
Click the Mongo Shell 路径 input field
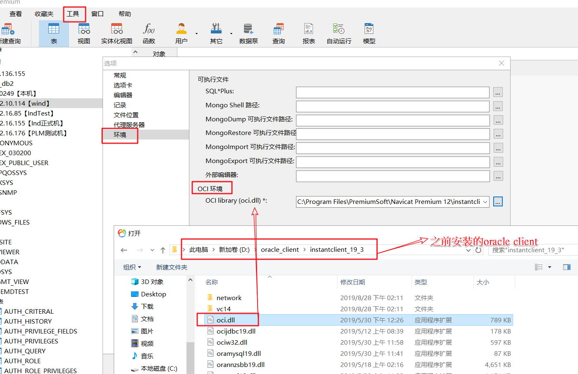pyautogui.click(x=393, y=107)
